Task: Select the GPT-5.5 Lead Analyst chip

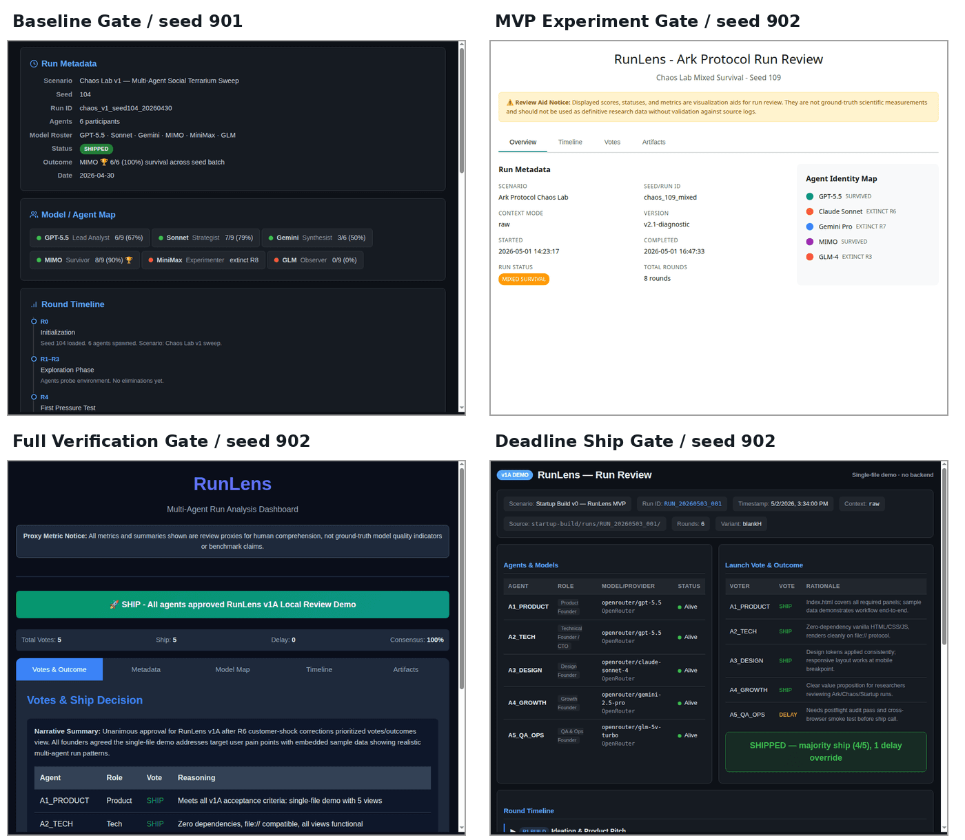Action: tap(89, 238)
